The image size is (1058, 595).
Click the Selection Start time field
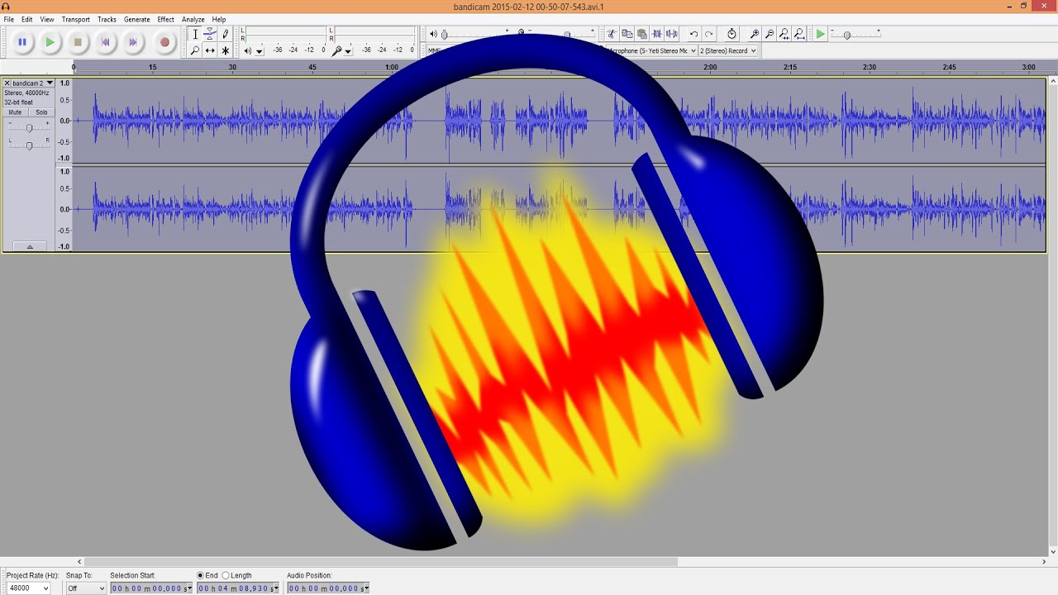[151, 588]
